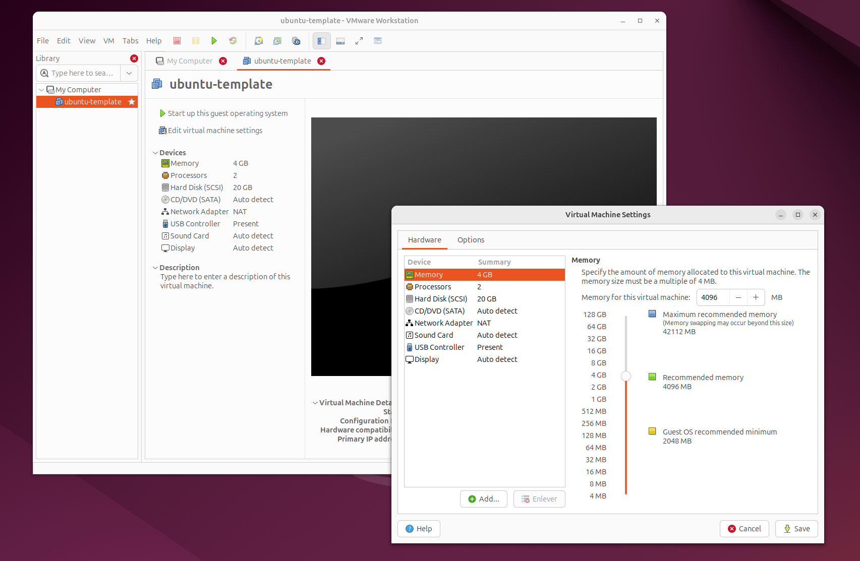Click the memory slider handle at 4 GB

(626, 376)
